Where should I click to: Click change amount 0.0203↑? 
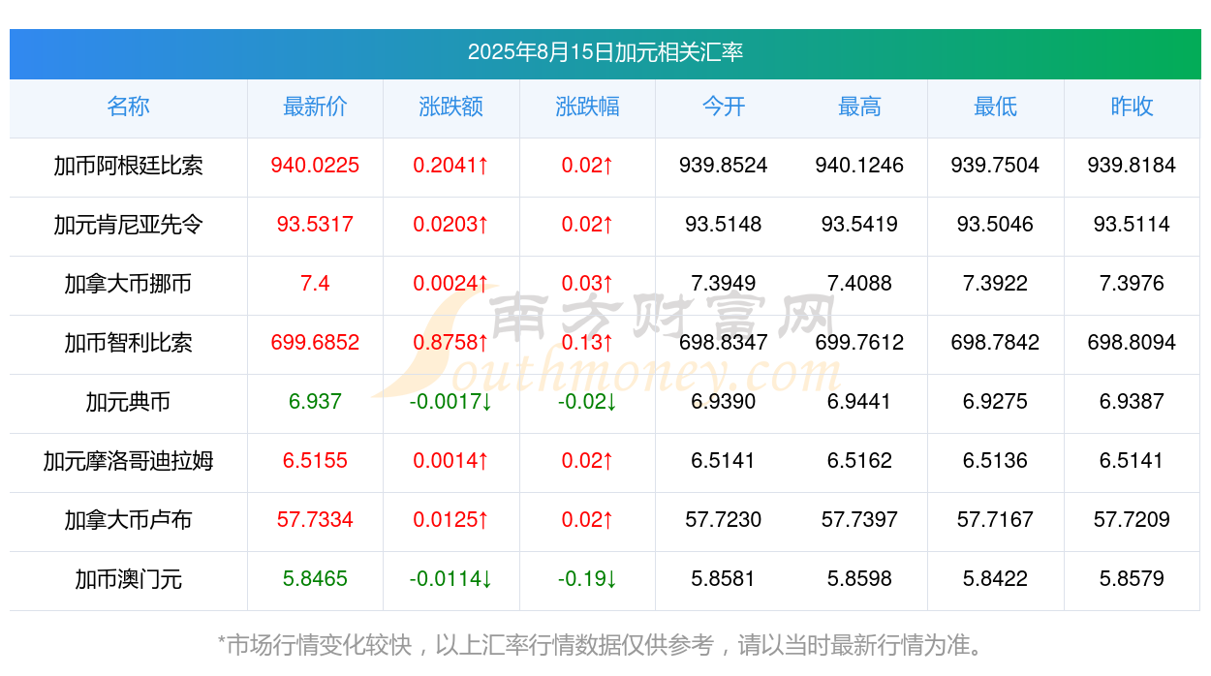(451, 225)
